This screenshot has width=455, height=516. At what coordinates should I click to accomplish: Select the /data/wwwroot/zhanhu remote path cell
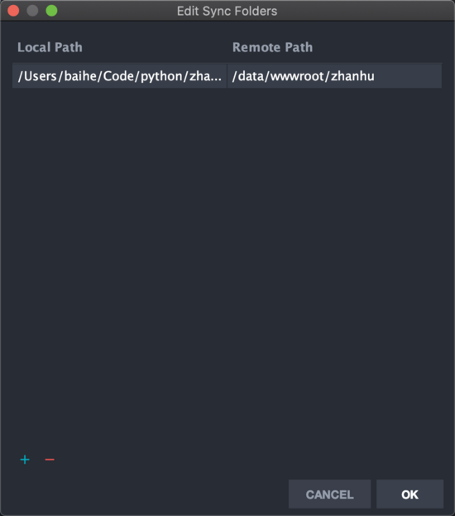coord(334,76)
